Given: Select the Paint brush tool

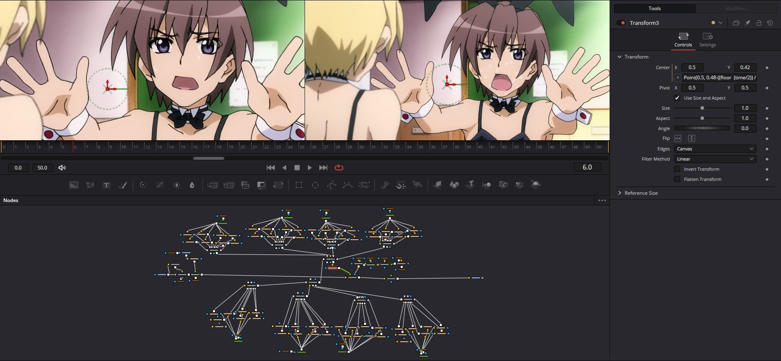Looking at the screenshot, I should tap(123, 185).
